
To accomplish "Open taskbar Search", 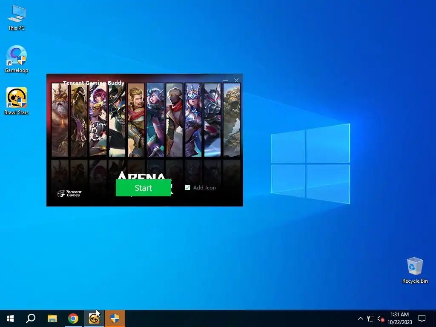I will click(x=31, y=318).
